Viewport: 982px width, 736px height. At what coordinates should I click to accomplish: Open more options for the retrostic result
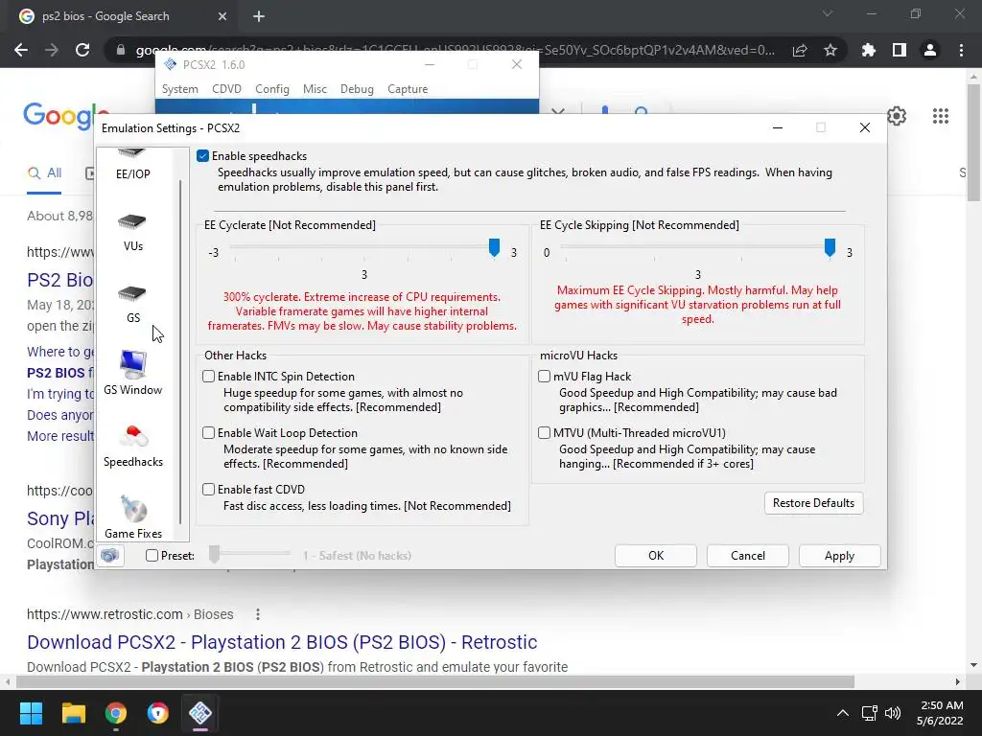click(257, 614)
